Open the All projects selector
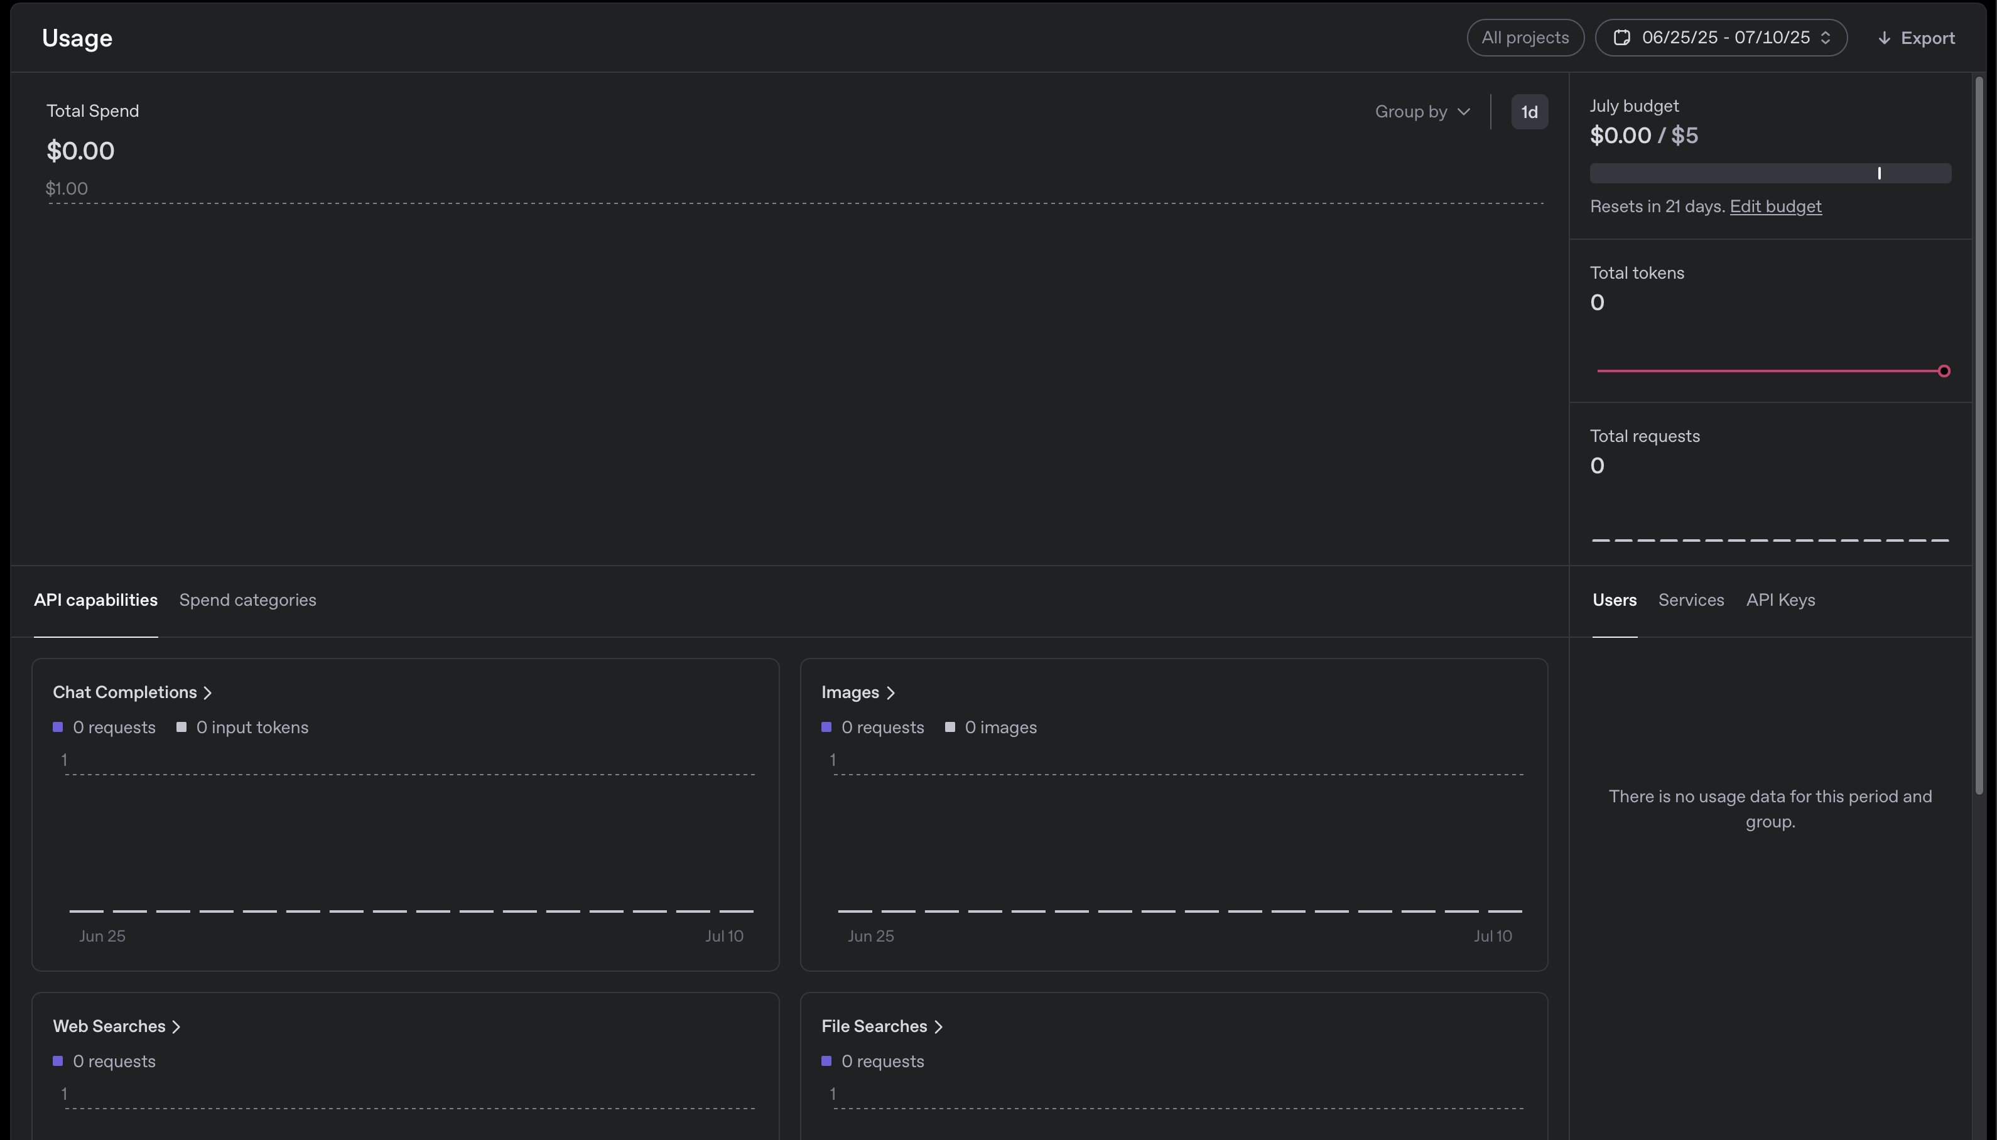The image size is (1997, 1140). click(x=1525, y=38)
